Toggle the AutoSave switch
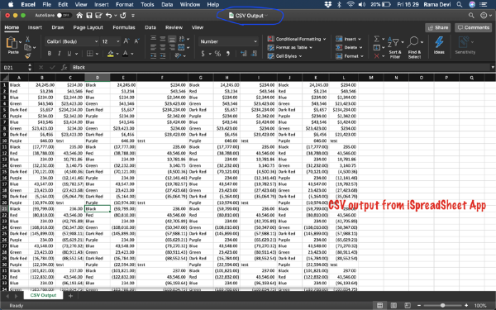Screen dimensions: 496x310 [64, 15]
